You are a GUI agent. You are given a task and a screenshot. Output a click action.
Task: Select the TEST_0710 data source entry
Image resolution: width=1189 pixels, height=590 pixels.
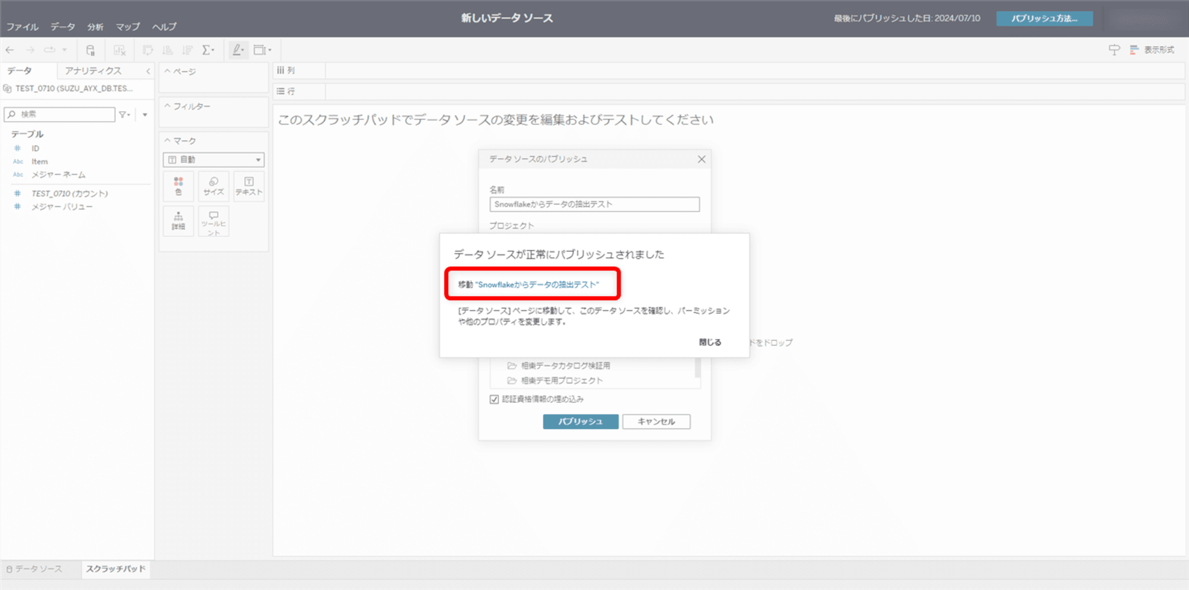pyautogui.click(x=74, y=89)
